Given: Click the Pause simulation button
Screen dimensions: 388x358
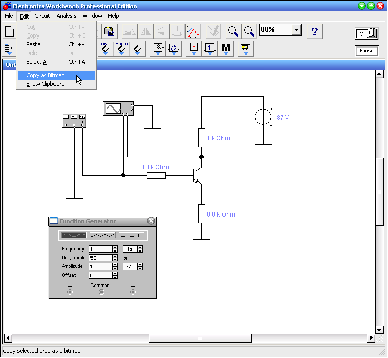Looking at the screenshot, I should (366, 51).
